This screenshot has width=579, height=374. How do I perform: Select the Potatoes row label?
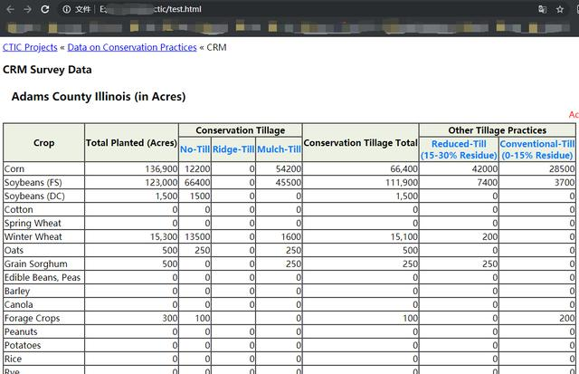coord(23,345)
